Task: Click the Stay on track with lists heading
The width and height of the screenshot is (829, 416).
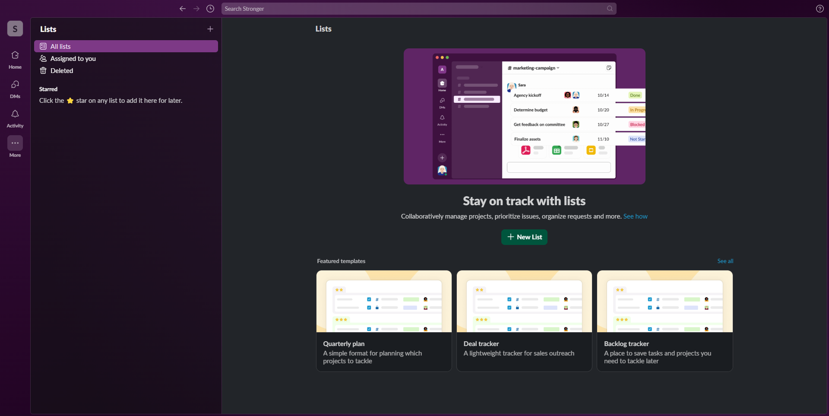Action: 524,201
